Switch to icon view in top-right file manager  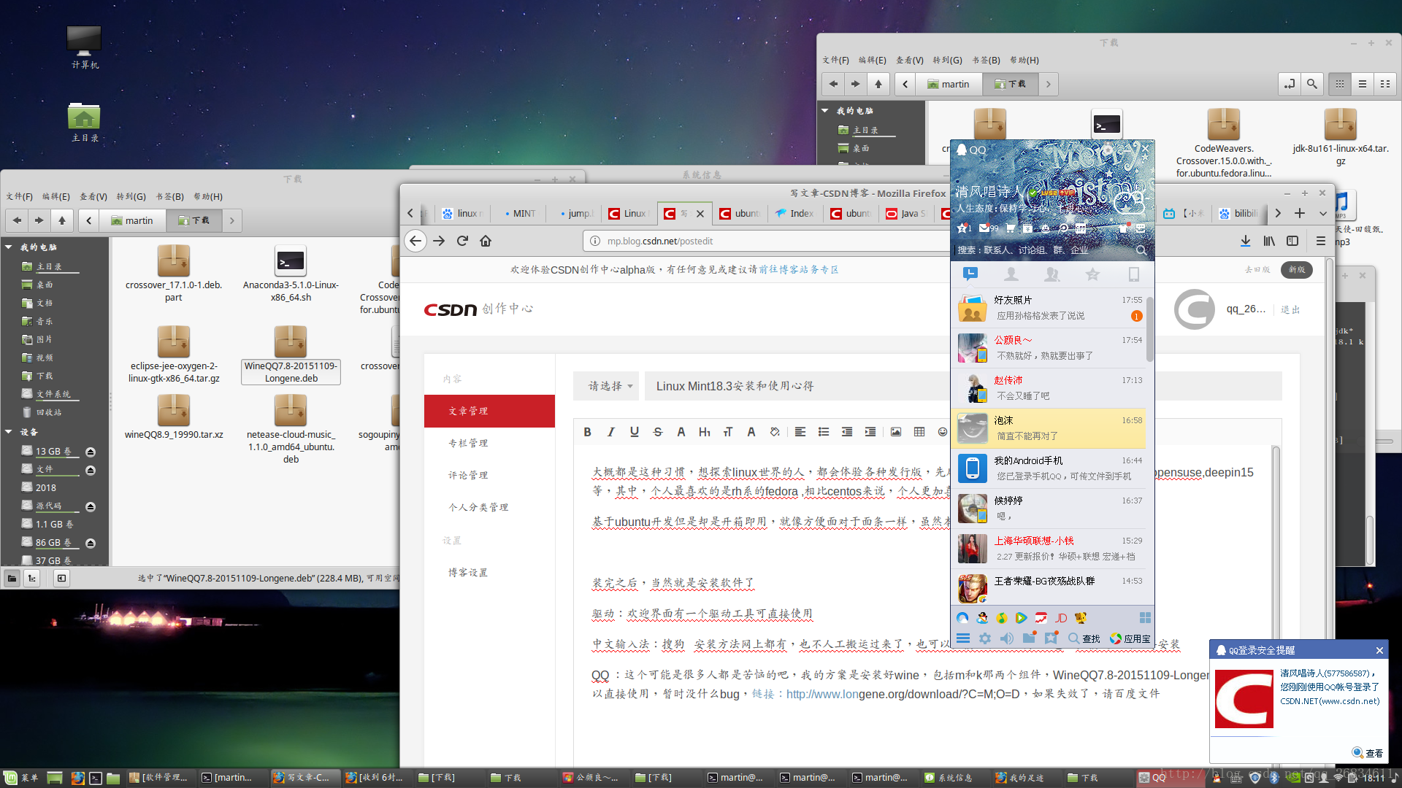pos(1340,84)
